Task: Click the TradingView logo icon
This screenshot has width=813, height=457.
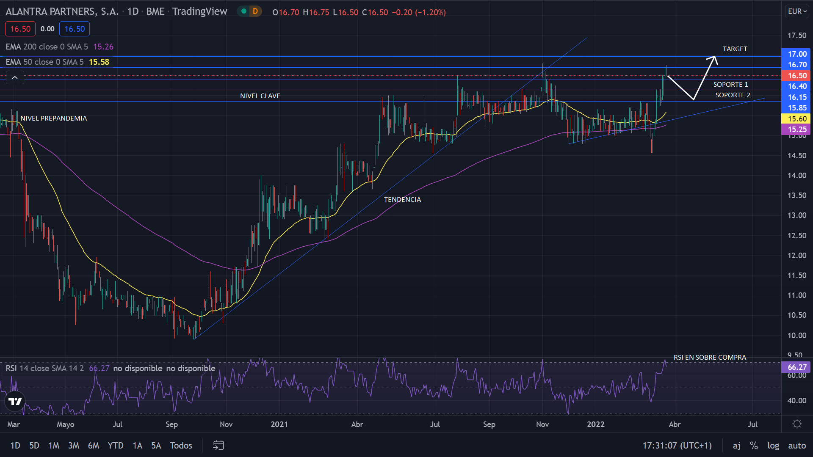Action: point(15,401)
